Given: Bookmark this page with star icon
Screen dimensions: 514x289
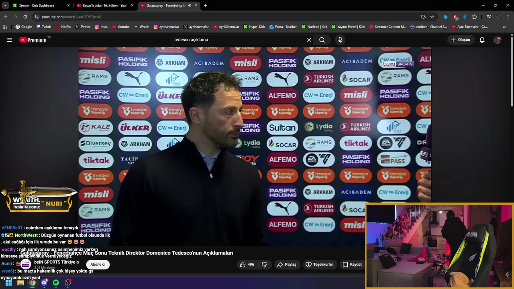Looking at the screenshot, I should pyautogui.click(x=432, y=17).
